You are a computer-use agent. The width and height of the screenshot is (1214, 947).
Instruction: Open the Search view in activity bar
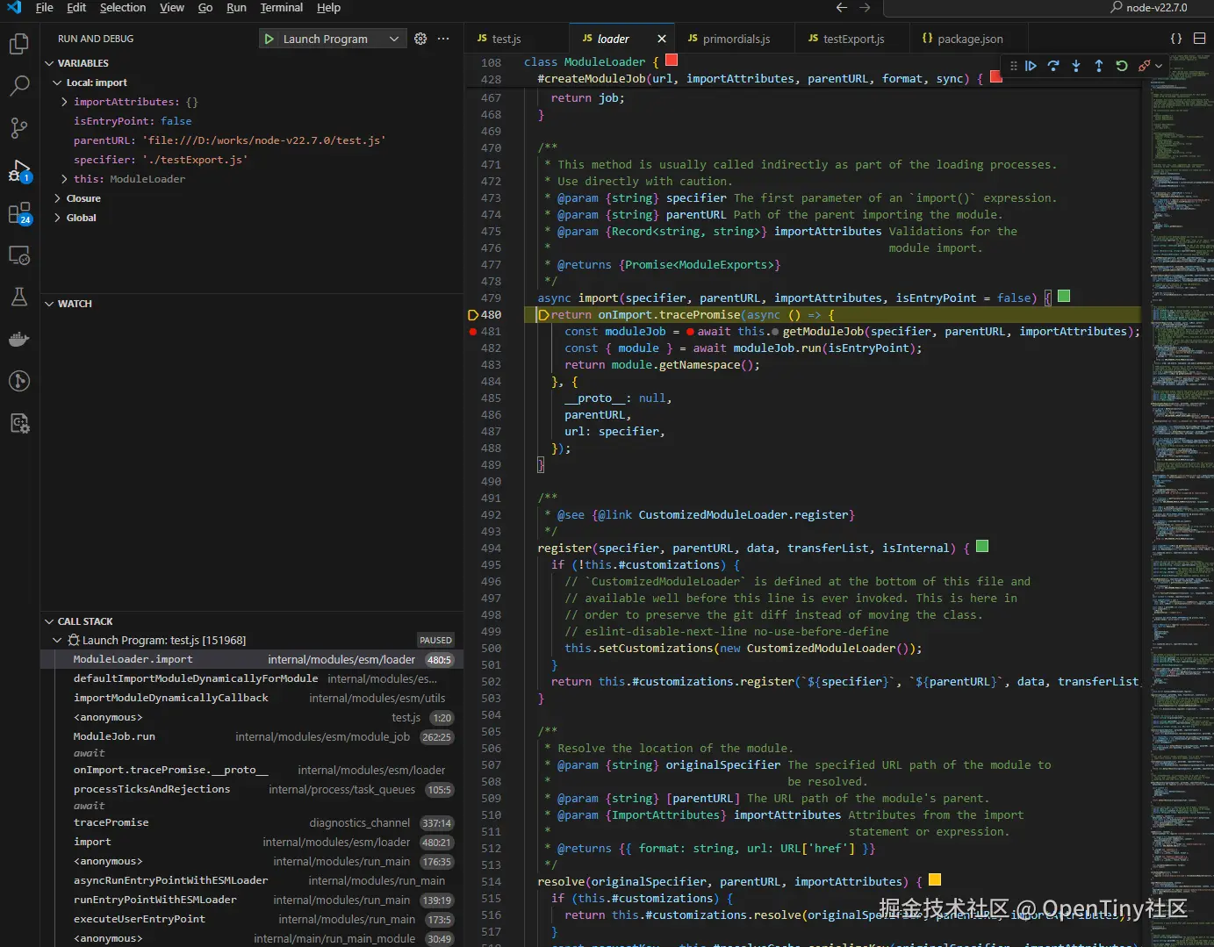coord(18,86)
